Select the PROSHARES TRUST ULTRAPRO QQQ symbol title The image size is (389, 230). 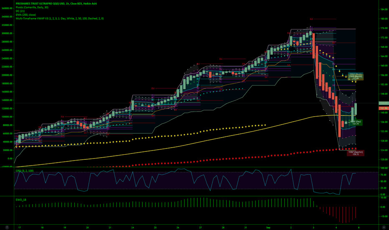56,4
